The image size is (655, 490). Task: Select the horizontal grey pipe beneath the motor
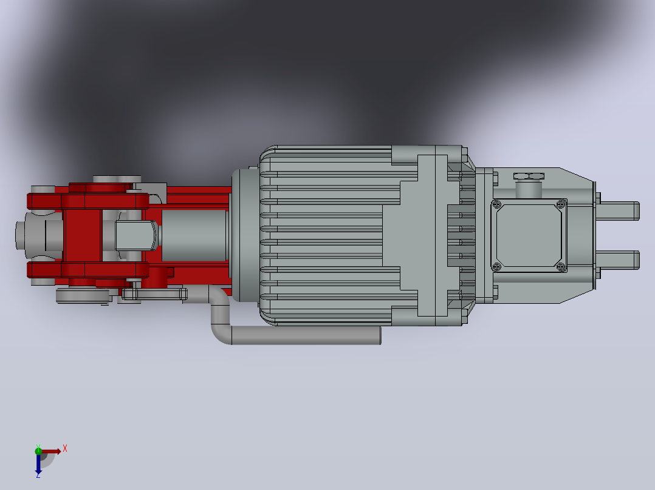click(306, 335)
